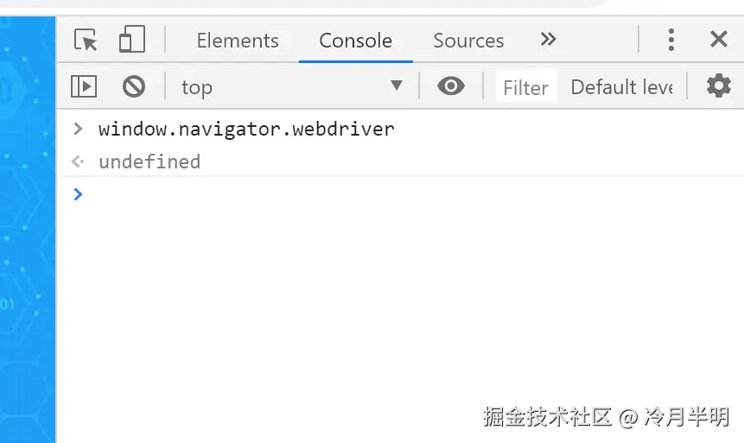Close the DevTools panel
The width and height of the screenshot is (744, 443).
718,40
